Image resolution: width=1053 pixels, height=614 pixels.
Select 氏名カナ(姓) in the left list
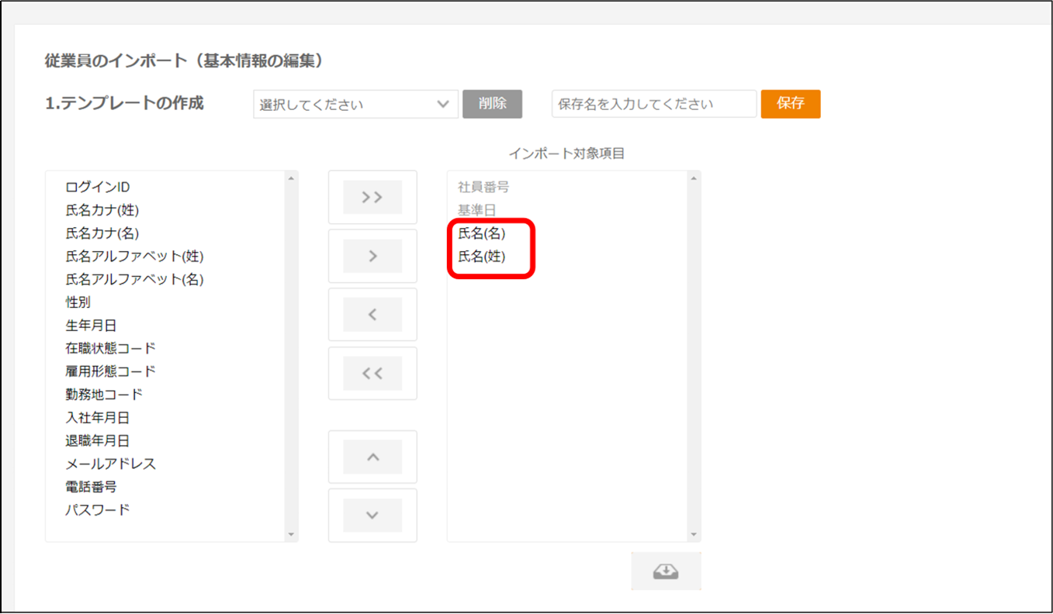(102, 210)
